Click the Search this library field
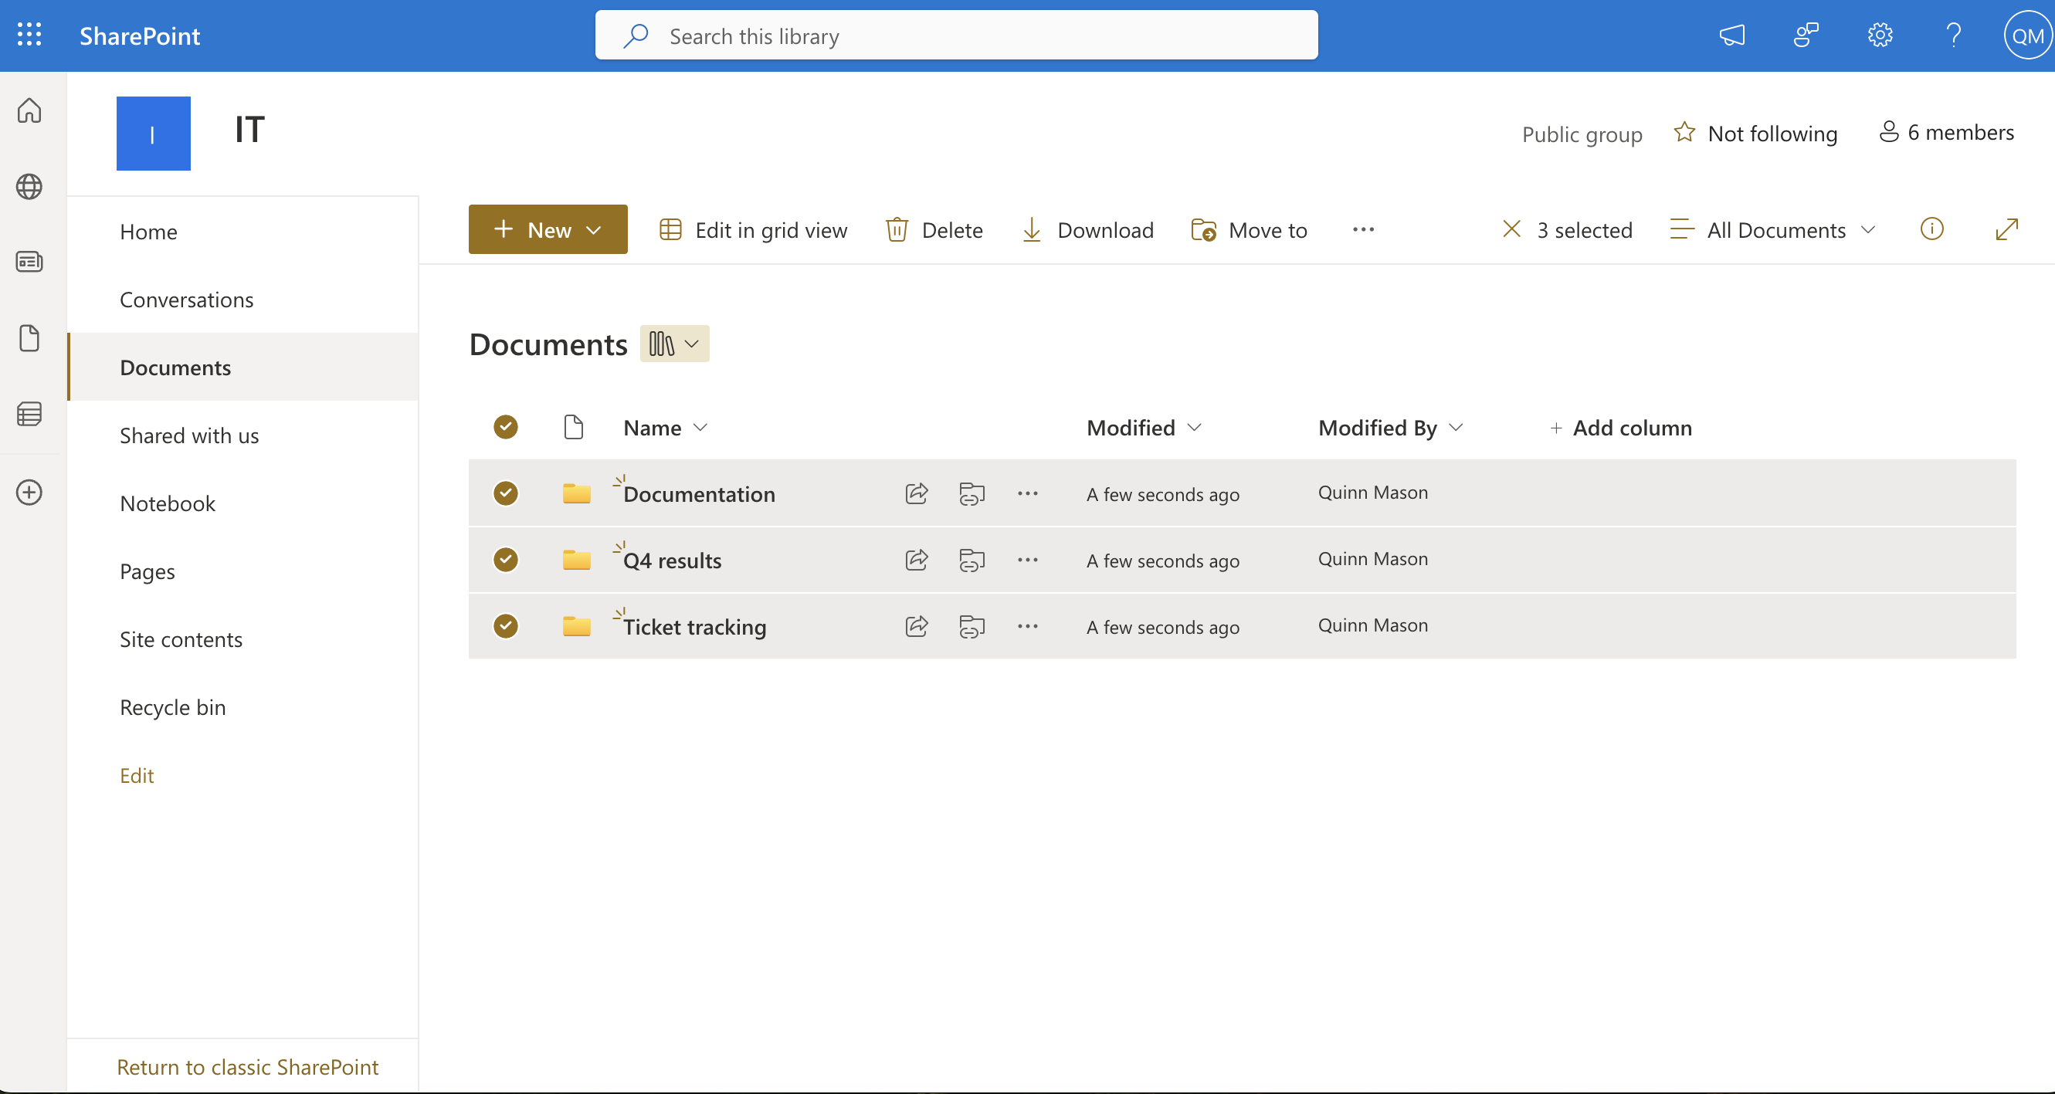This screenshot has width=2055, height=1094. (956, 35)
